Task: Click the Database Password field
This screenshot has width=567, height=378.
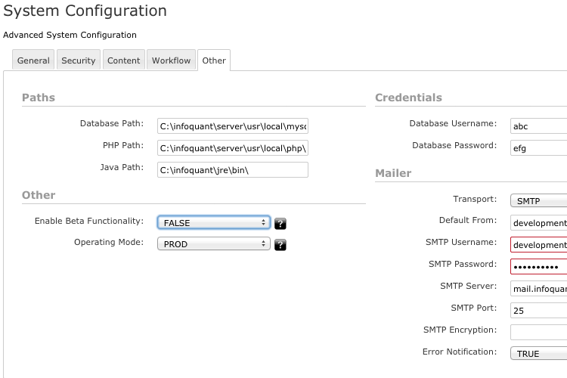Action: [538, 147]
